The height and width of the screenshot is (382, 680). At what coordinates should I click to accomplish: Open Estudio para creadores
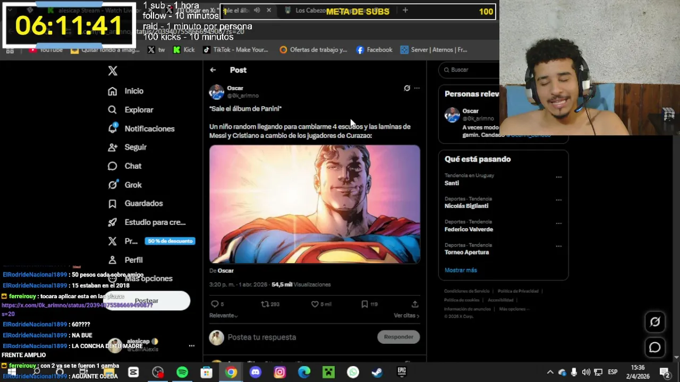146,222
